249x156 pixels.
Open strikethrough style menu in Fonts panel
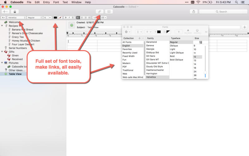coord(148,32)
